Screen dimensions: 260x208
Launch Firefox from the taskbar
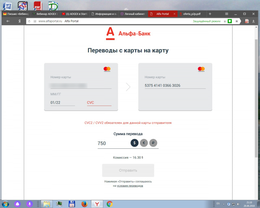click(84, 204)
